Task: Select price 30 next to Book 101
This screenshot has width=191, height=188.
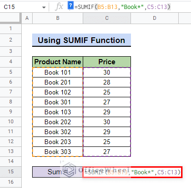Action: (107, 72)
